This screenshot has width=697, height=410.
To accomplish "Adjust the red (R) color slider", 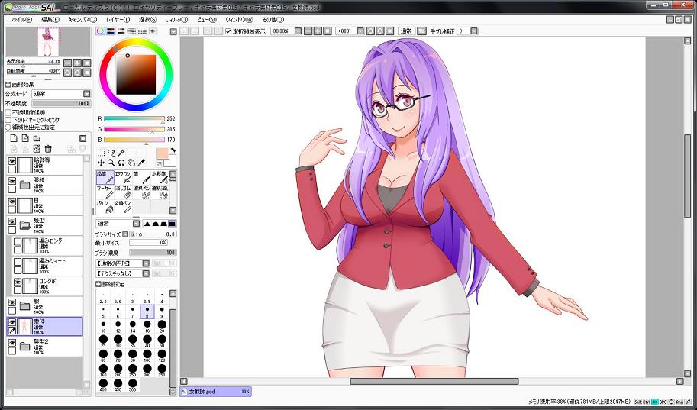I will tap(134, 119).
